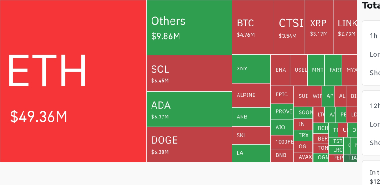380x185 pixels.
Task: Select the Others $9.86M tile
Action: pyautogui.click(x=189, y=28)
